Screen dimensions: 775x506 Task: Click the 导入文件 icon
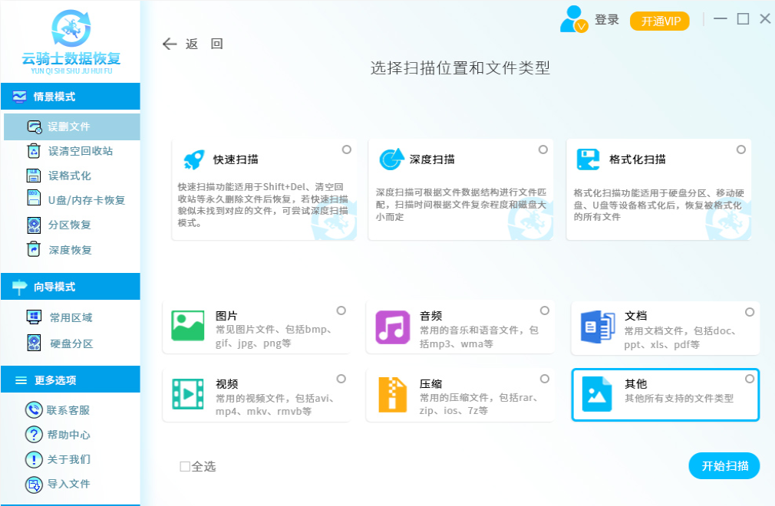(x=34, y=485)
